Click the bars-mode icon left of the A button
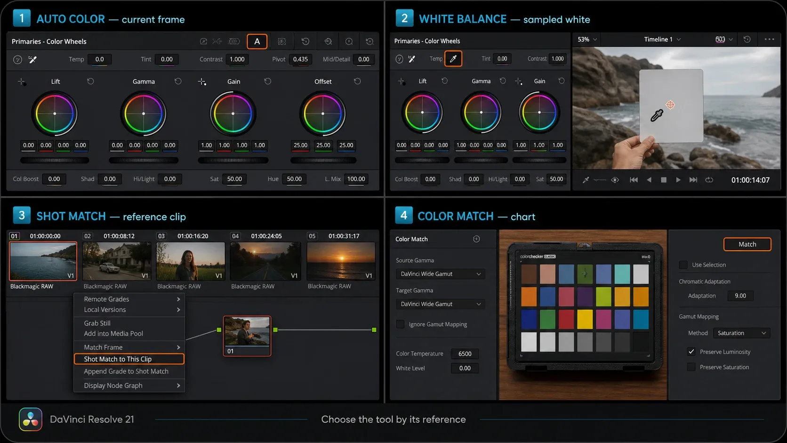Viewport: 787px width, 443px height. click(x=234, y=41)
